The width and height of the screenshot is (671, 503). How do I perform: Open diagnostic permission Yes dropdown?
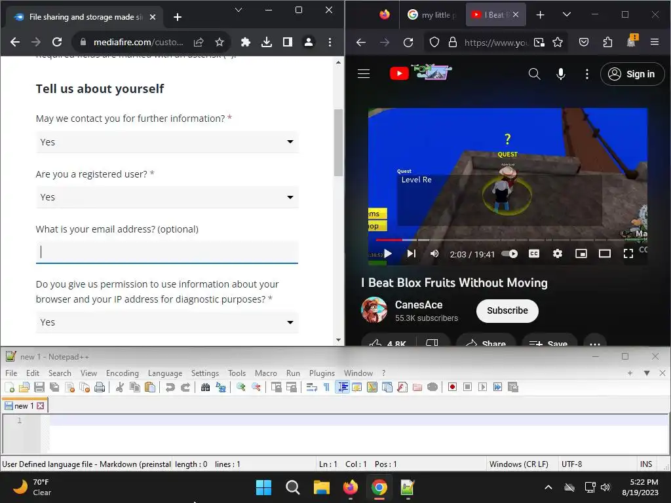pos(167,322)
